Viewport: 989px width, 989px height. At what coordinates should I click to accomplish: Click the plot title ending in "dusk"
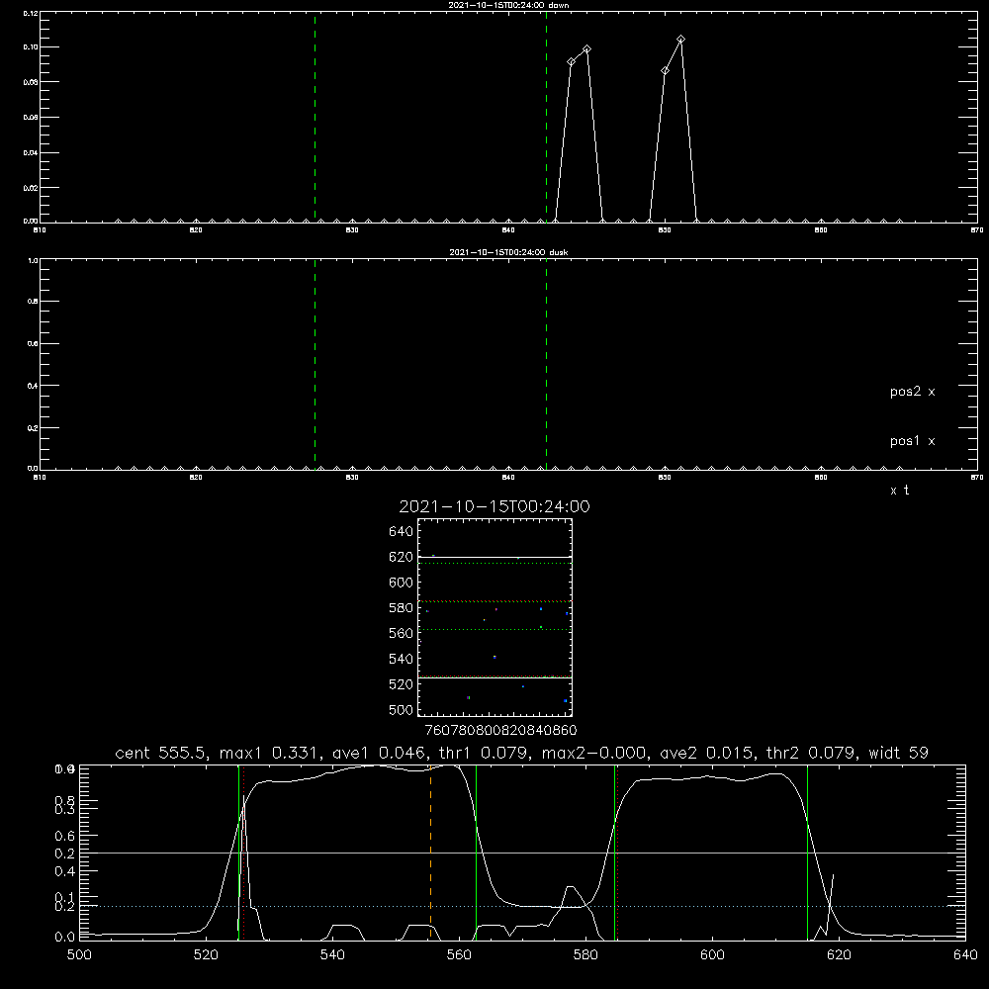point(508,252)
